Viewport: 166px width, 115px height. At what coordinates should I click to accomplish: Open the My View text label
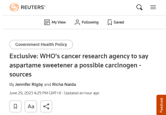[59, 22]
